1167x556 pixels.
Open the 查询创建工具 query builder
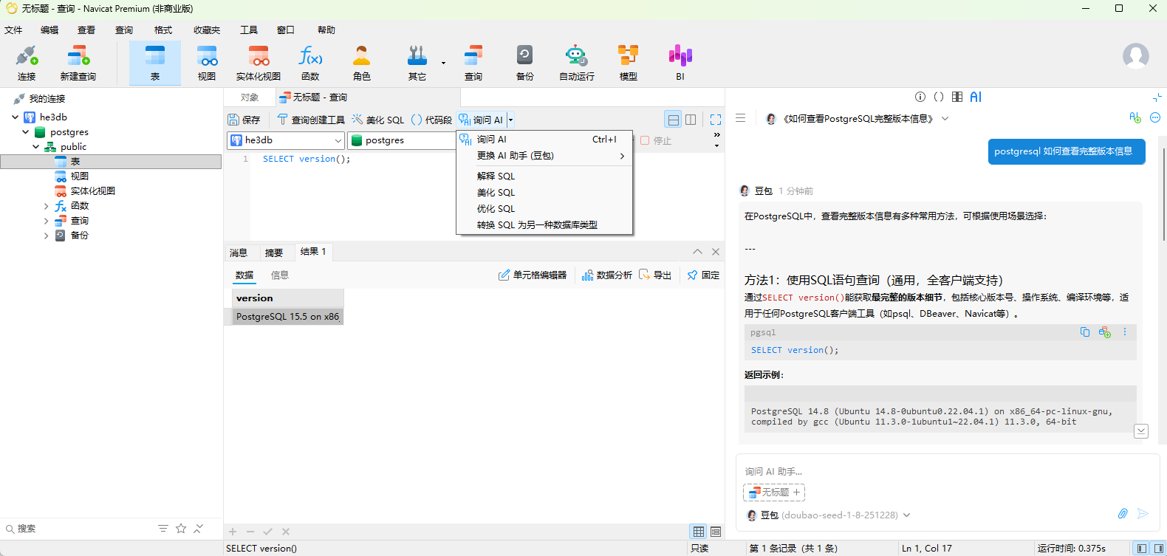[311, 120]
